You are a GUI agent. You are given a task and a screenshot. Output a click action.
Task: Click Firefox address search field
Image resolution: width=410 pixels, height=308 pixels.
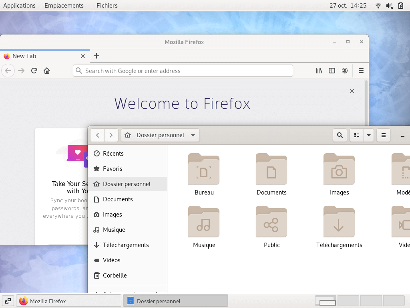pos(183,71)
